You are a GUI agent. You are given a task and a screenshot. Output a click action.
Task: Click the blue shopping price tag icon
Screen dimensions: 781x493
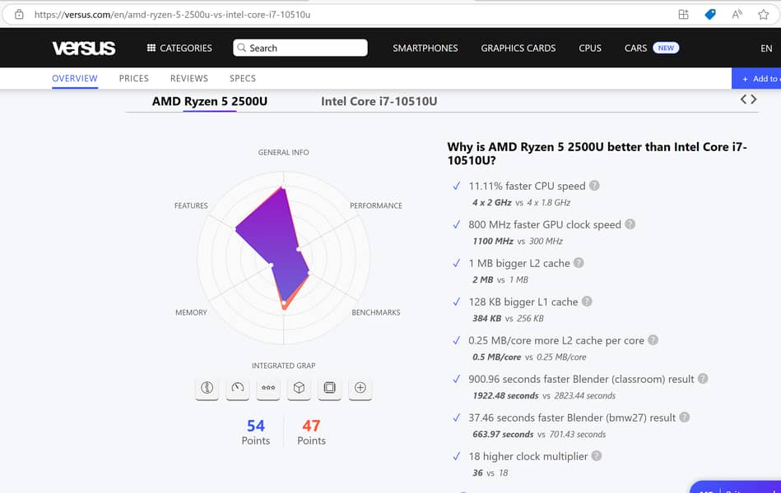click(x=709, y=14)
